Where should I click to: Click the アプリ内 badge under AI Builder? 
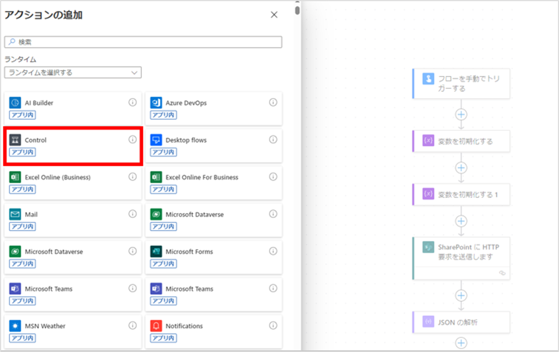point(23,115)
